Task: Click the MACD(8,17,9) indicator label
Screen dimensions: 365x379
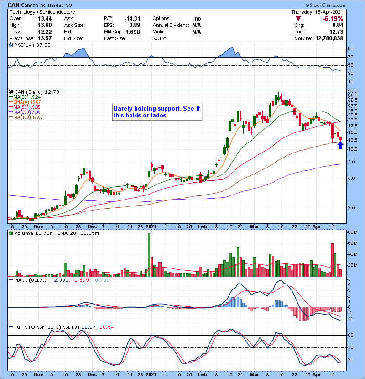Action: [31, 280]
